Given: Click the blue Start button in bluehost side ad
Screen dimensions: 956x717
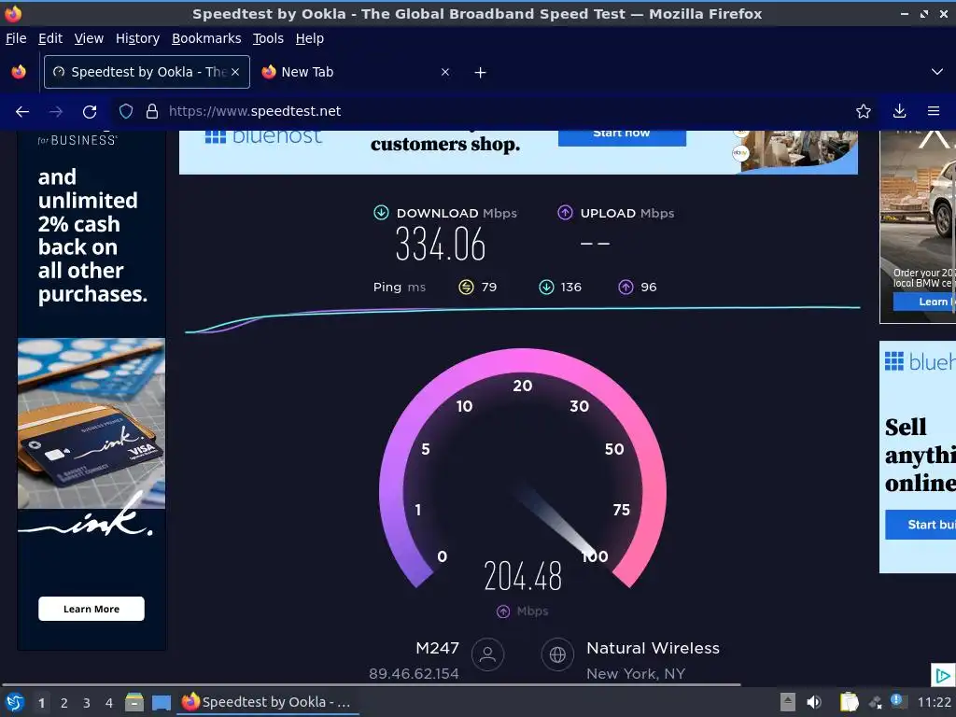Looking at the screenshot, I should 921,525.
